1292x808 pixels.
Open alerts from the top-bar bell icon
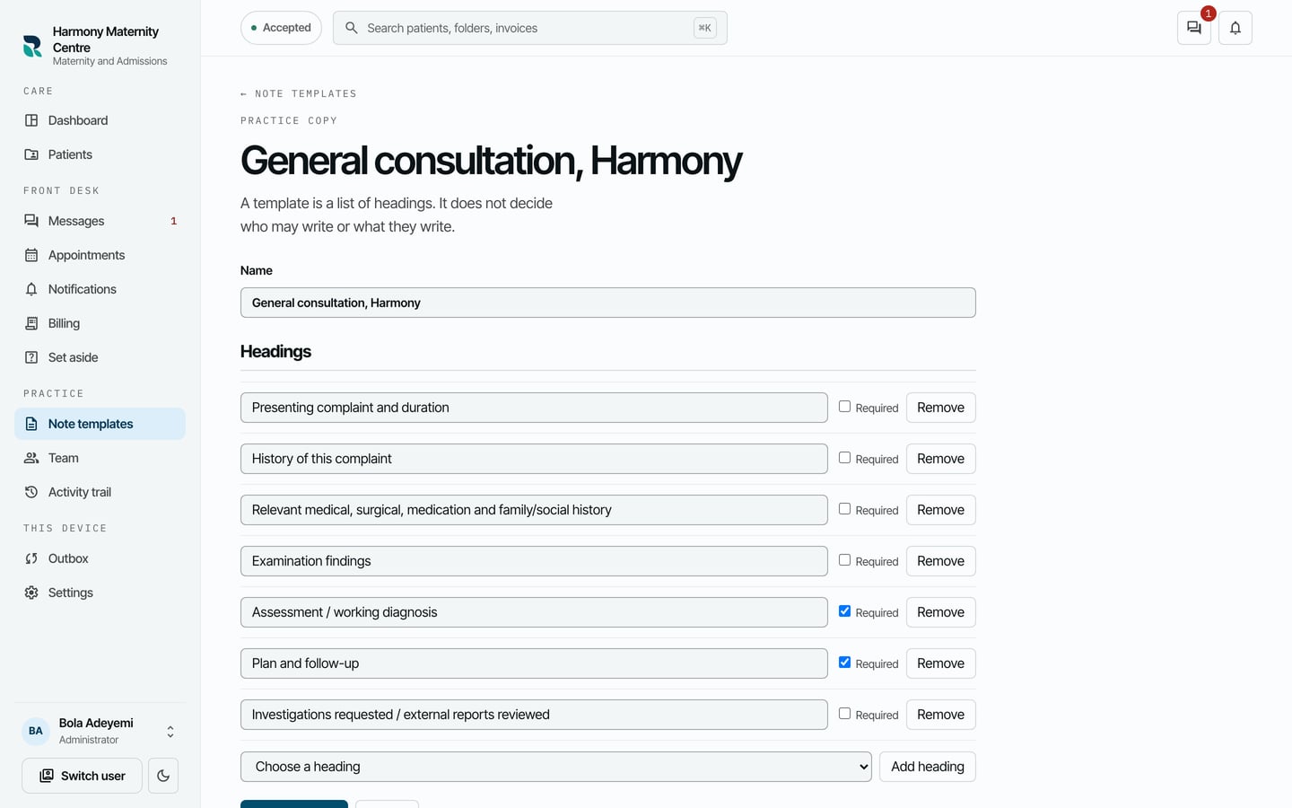pos(1235,28)
